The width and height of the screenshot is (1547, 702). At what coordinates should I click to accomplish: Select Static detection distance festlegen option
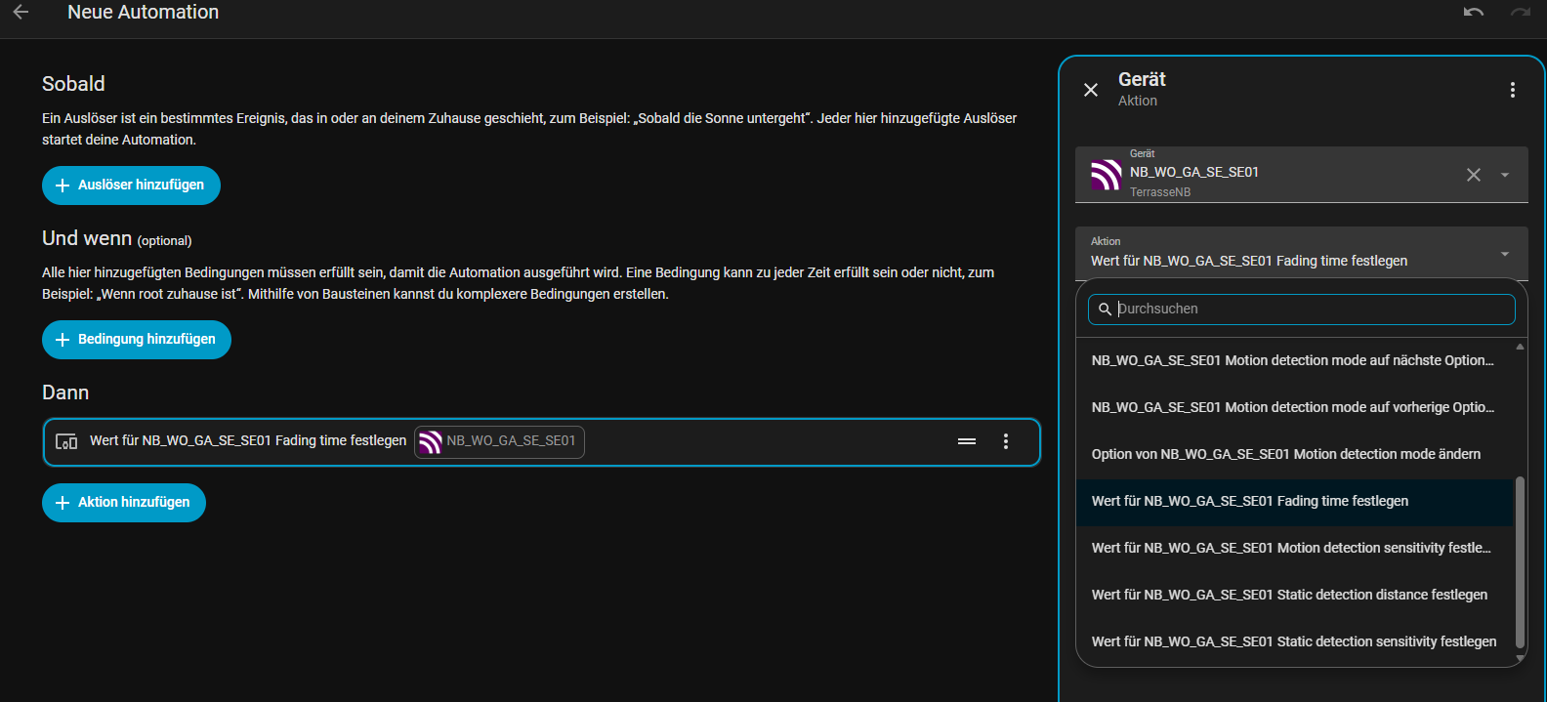[1289, 595]
